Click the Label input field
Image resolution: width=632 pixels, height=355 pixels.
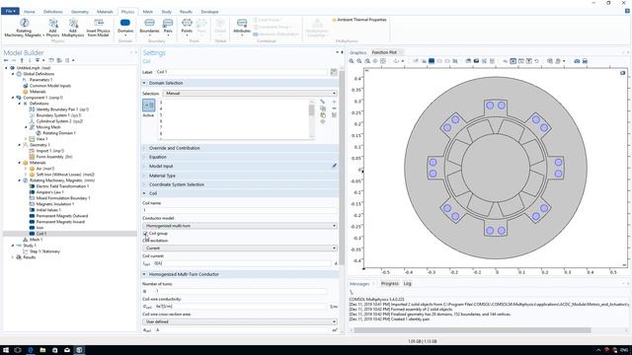point(241,72)
